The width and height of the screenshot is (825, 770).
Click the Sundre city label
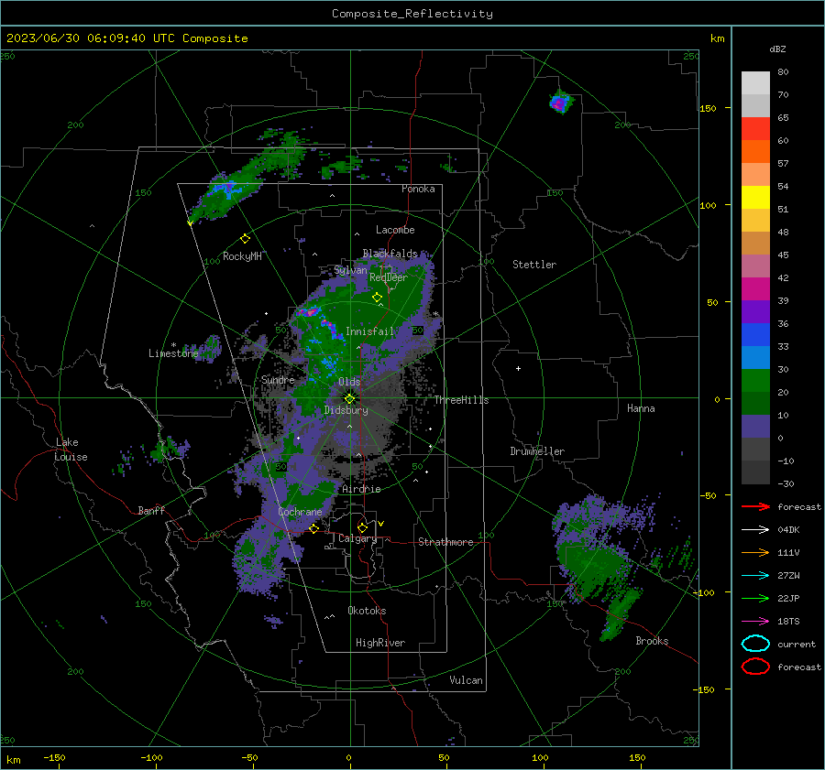pos(278,379)
